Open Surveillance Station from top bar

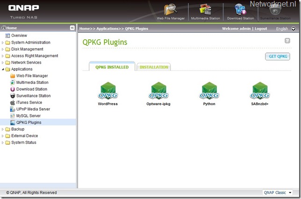pyautogui.click(x=275, y=12)
